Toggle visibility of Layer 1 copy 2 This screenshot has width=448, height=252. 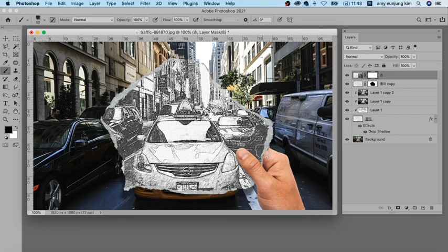tap(347, 93)
